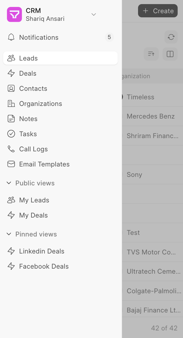Click the Email Templates icon
Image resolution: width=183 pixels, height=338 pixels.
(11, 164)
